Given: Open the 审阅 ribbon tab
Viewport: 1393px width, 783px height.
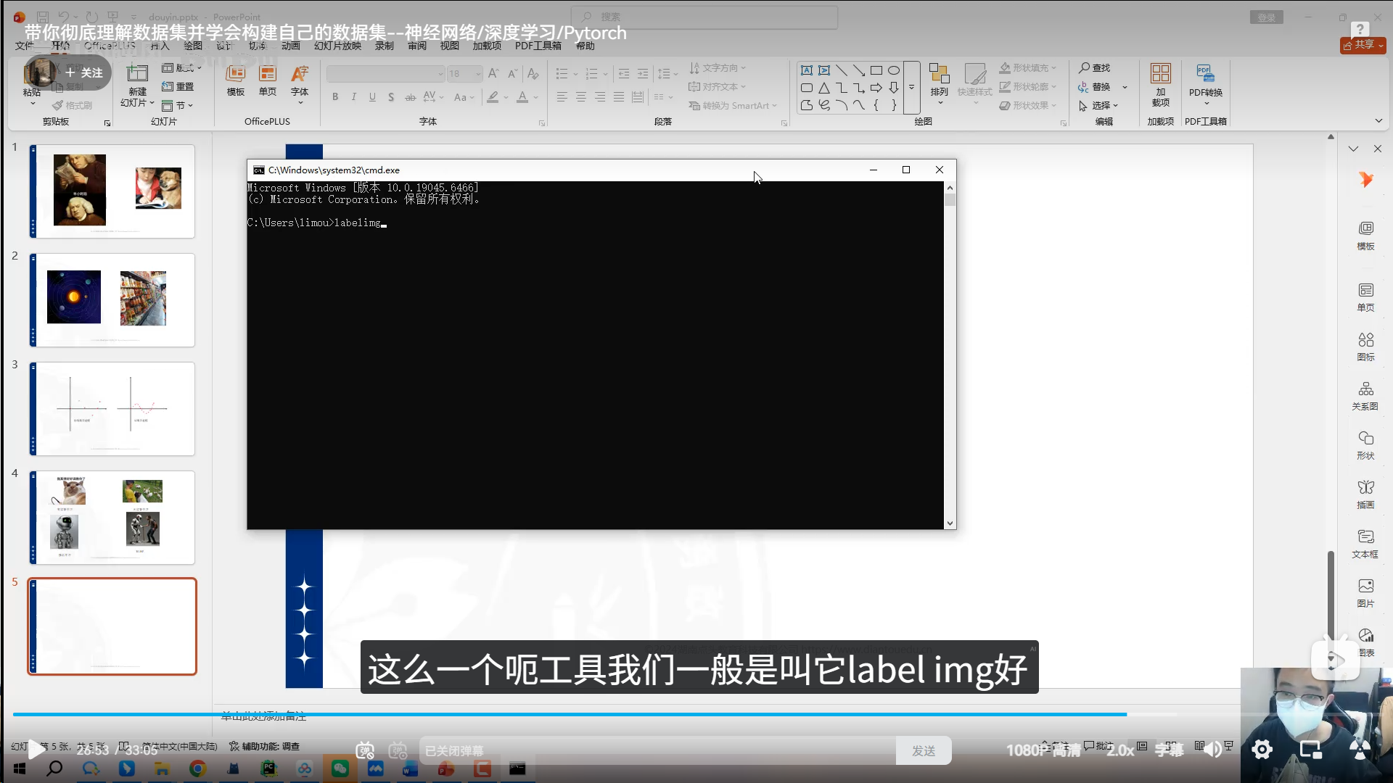Looking at the screenshot, I should click(x=416, y=46).
